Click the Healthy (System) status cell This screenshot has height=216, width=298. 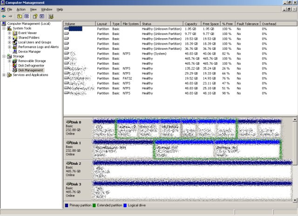click(154, 54)
